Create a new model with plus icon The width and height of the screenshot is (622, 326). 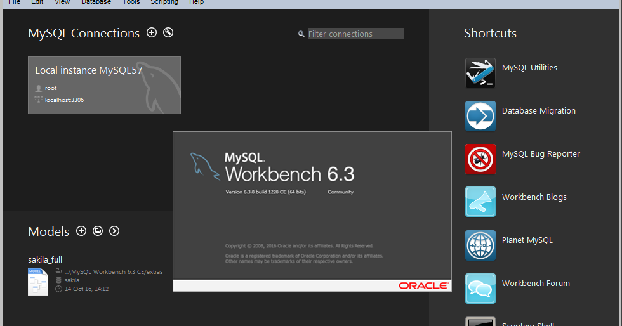click(81, 231)
